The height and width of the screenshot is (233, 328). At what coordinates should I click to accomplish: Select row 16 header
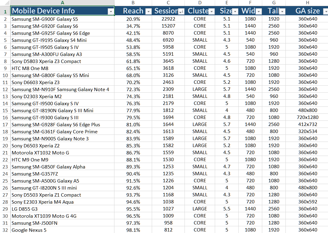(5, 117)
